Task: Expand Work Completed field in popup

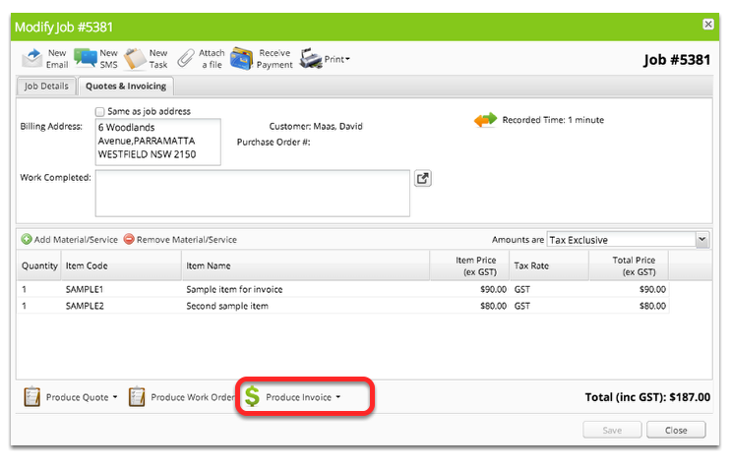Action: 422,178
